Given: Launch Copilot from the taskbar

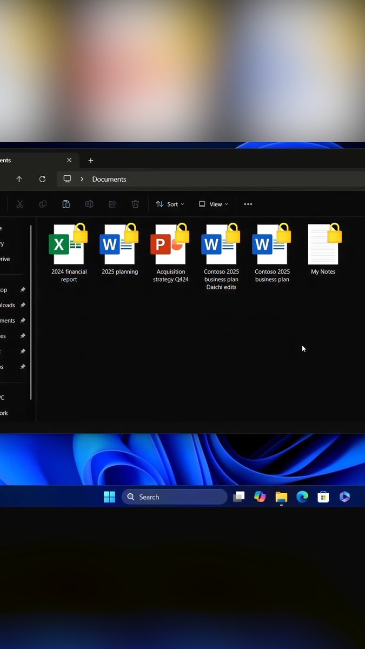Looking at the screenshot, I should [x=260, y=497].
